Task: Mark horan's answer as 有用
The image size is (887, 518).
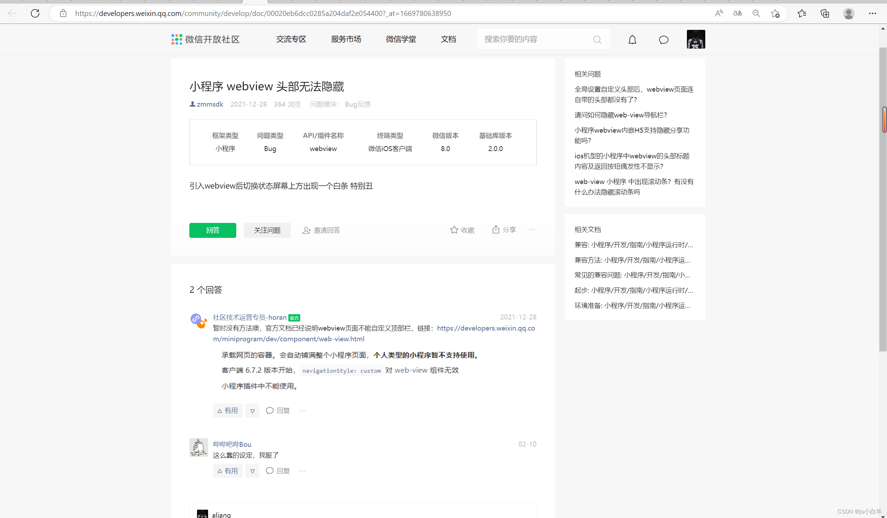Action: point(227,410)
